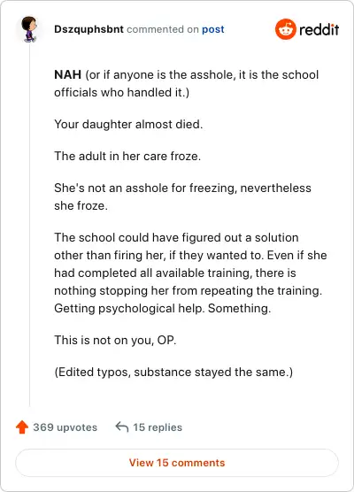Click the commenter's avatar image

pos(29,29)
